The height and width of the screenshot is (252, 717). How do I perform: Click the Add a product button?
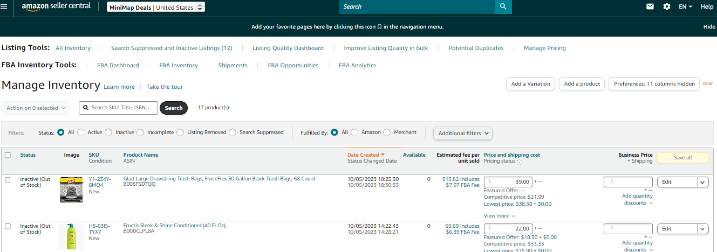click(582, 84)
